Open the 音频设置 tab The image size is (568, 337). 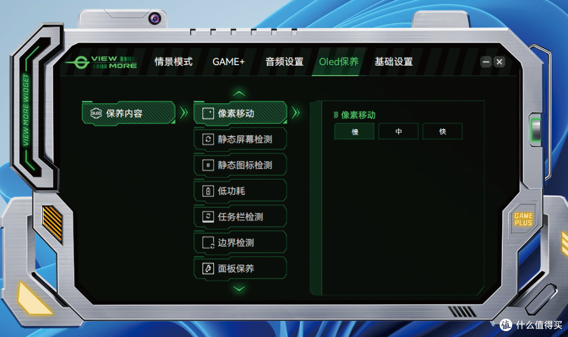(x=285, y=61)
